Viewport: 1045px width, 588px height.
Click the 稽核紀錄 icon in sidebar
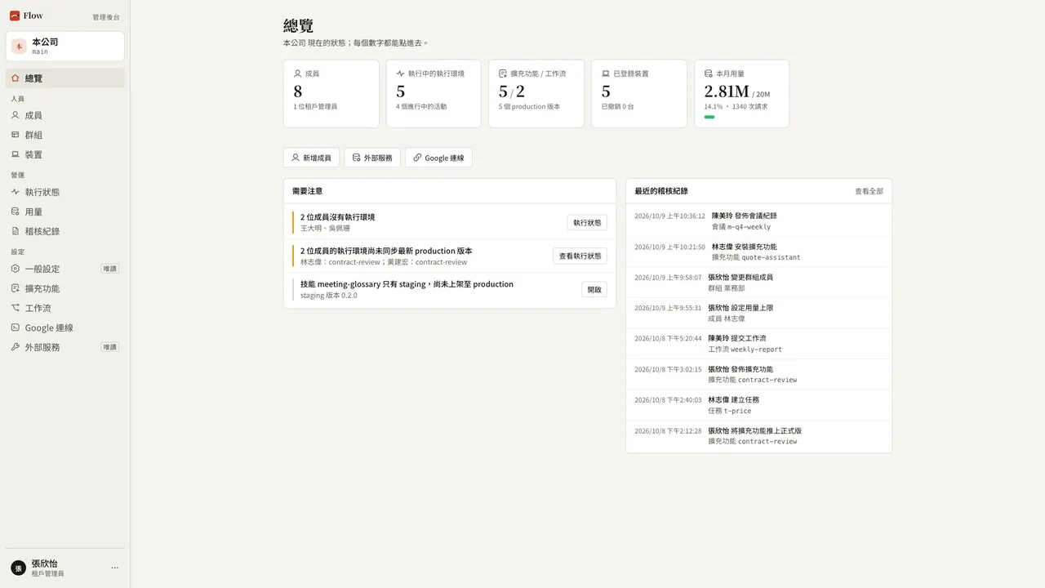coord(16,231)
